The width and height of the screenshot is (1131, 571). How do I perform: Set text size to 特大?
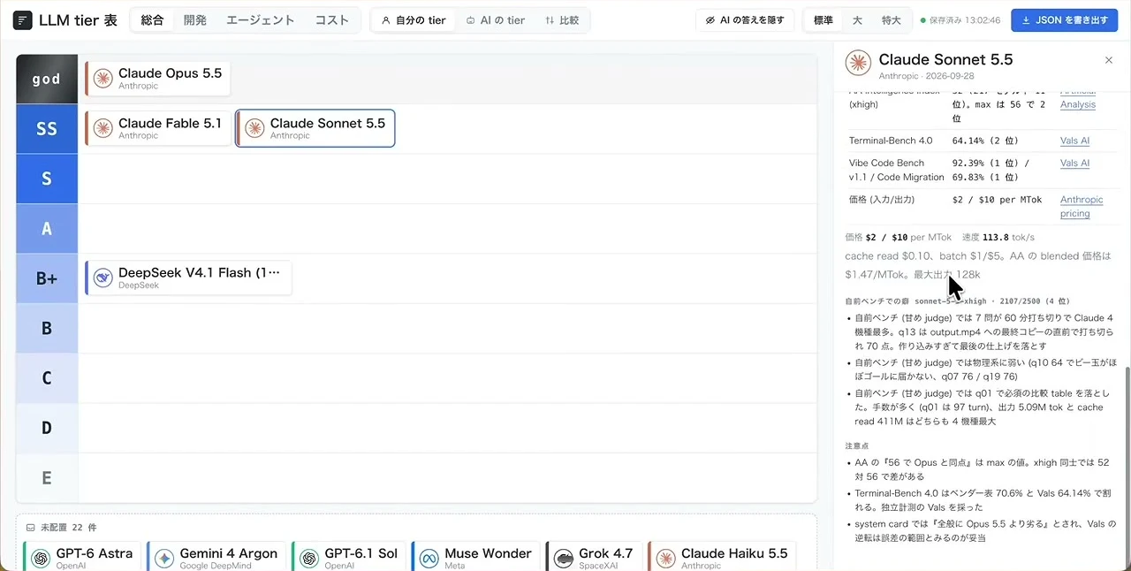tap(891, 20)
